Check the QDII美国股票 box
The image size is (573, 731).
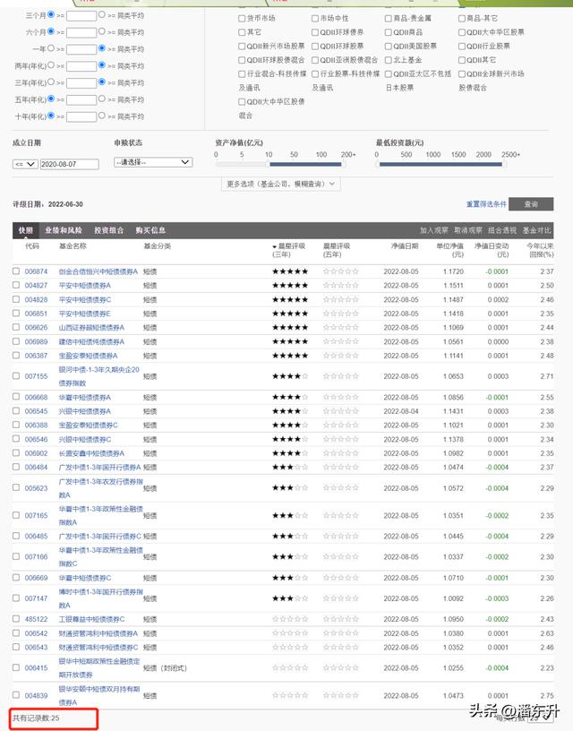(x=389, y=47)
